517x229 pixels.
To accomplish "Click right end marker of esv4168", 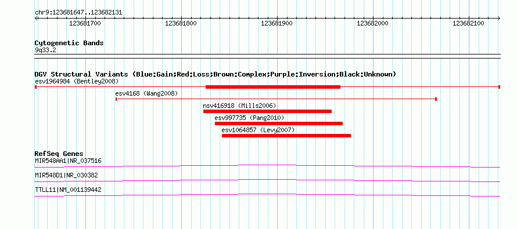I will [436, 99].
